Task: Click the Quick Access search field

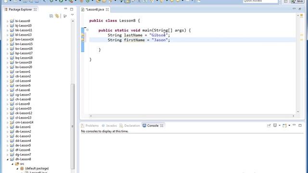Action: (260, 1)
